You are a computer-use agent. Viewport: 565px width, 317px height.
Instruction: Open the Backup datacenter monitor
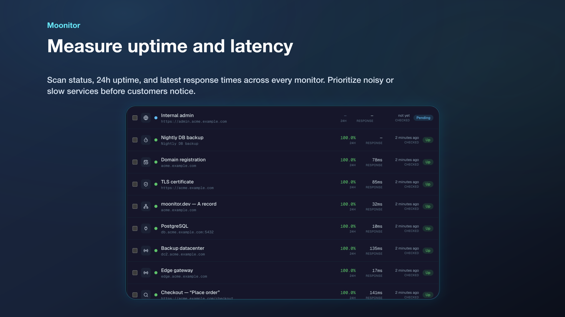click(x=182, y=248)
